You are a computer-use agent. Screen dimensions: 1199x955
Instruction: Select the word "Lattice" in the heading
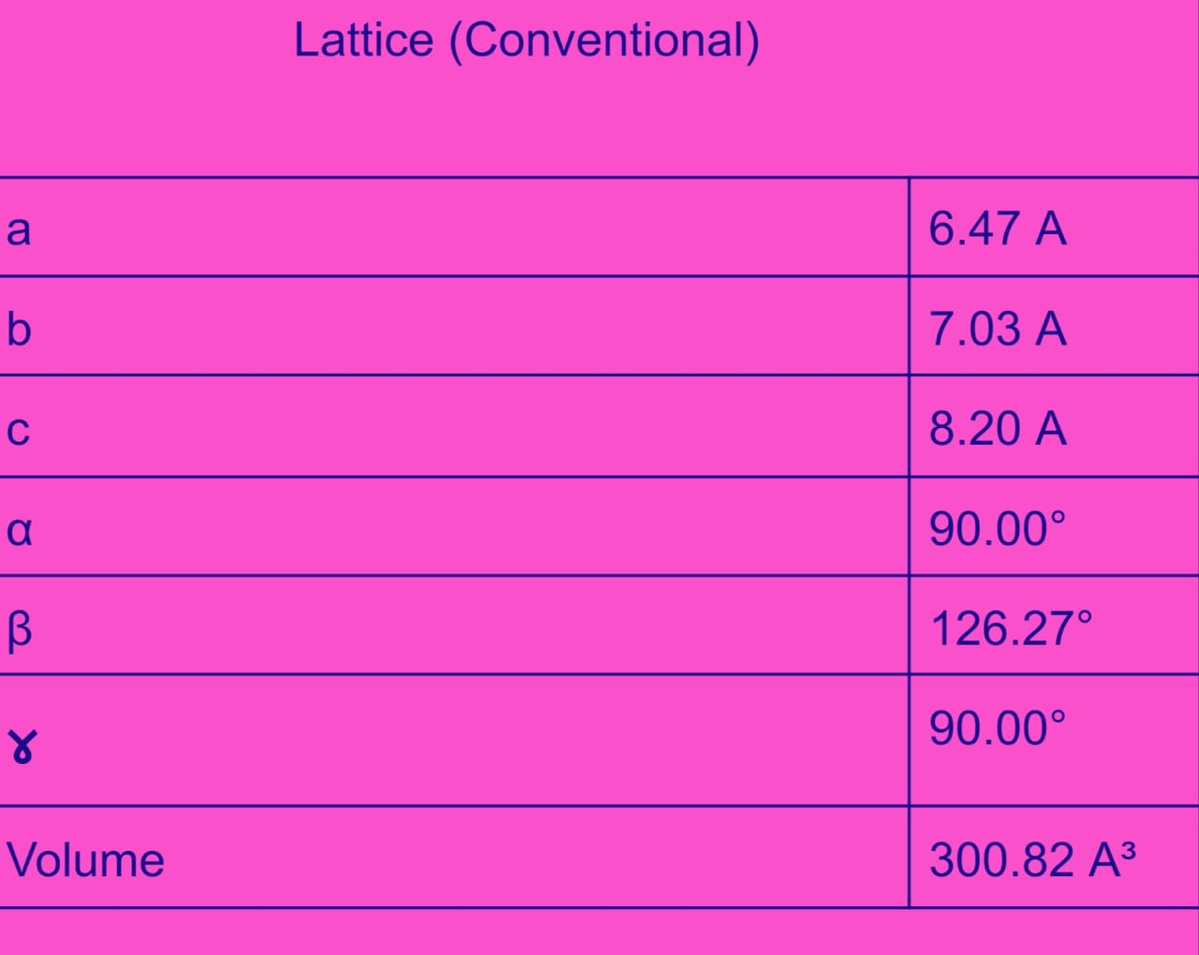click(363, 41)
